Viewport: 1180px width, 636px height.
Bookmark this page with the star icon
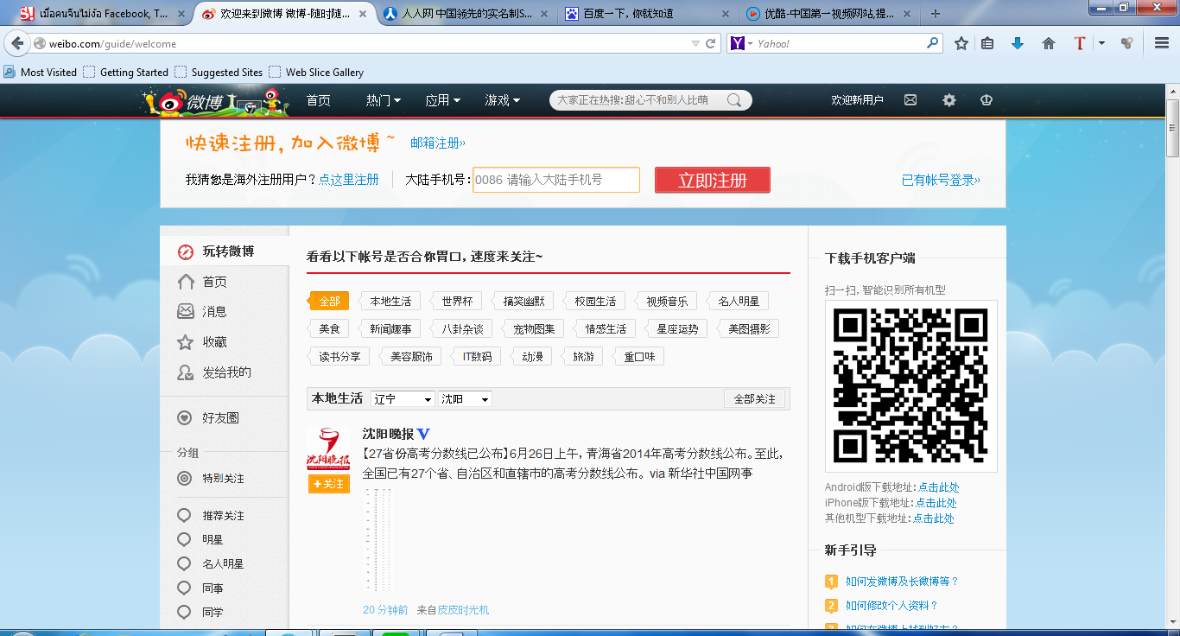pos(961,43)
